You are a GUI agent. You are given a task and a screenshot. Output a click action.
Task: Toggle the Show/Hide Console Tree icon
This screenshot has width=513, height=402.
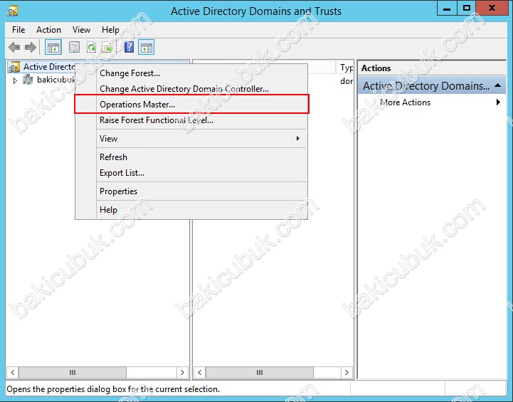click(53, 48)
